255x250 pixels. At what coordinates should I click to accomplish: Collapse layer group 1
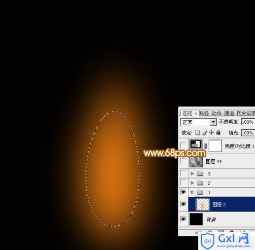pyautogui.click(x=192, y=192)
